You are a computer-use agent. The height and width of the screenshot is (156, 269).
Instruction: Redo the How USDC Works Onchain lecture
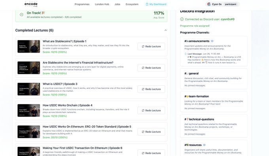pos(151,111)
